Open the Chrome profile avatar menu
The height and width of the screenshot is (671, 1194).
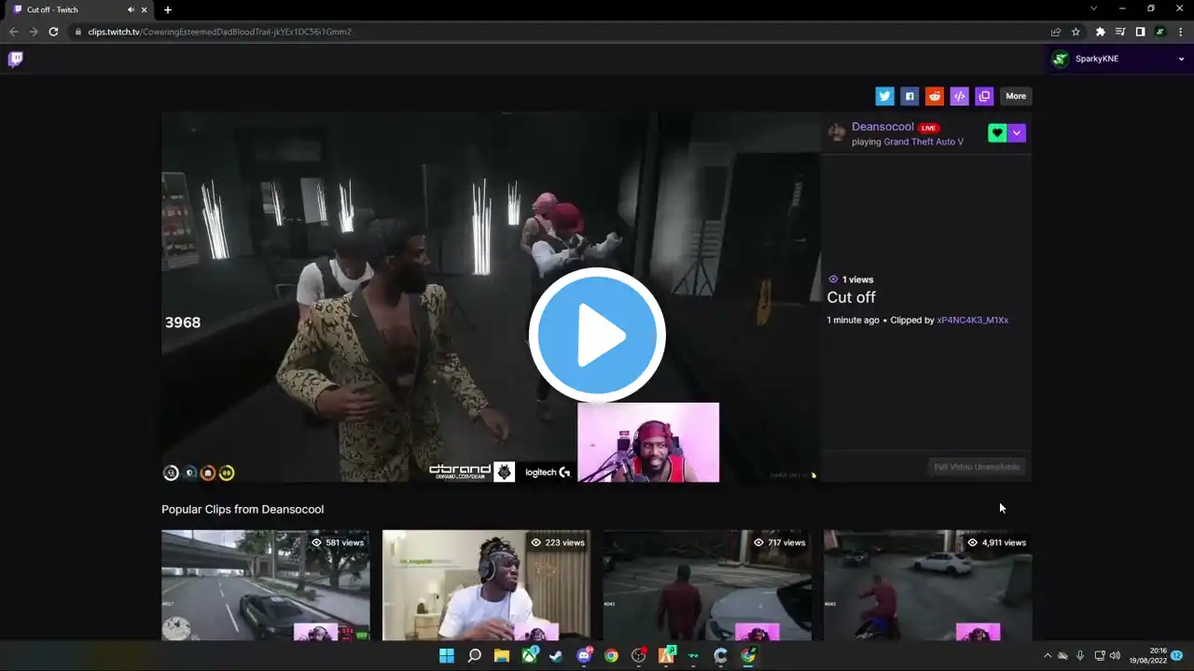[1160, 32]
